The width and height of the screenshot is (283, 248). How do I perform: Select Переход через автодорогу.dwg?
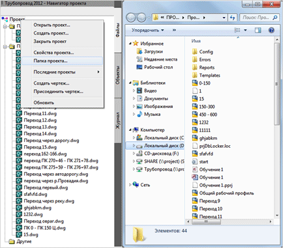pyautogui.click(x=56, y=174)
